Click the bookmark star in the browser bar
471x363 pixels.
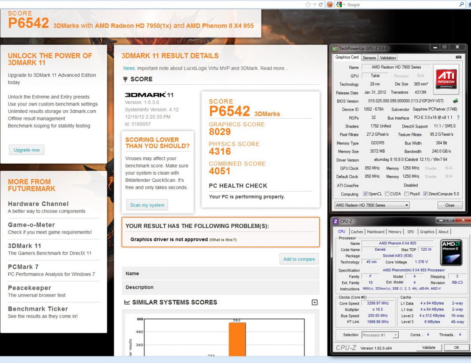coord(308,4)
